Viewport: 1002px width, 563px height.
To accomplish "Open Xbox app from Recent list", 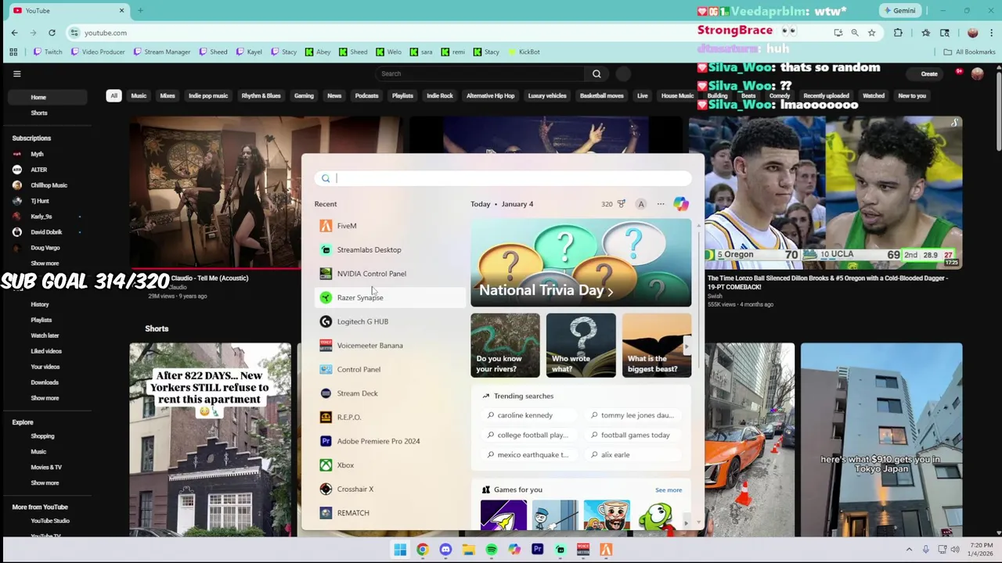I will pyautogui.click(x=390, y=465).
